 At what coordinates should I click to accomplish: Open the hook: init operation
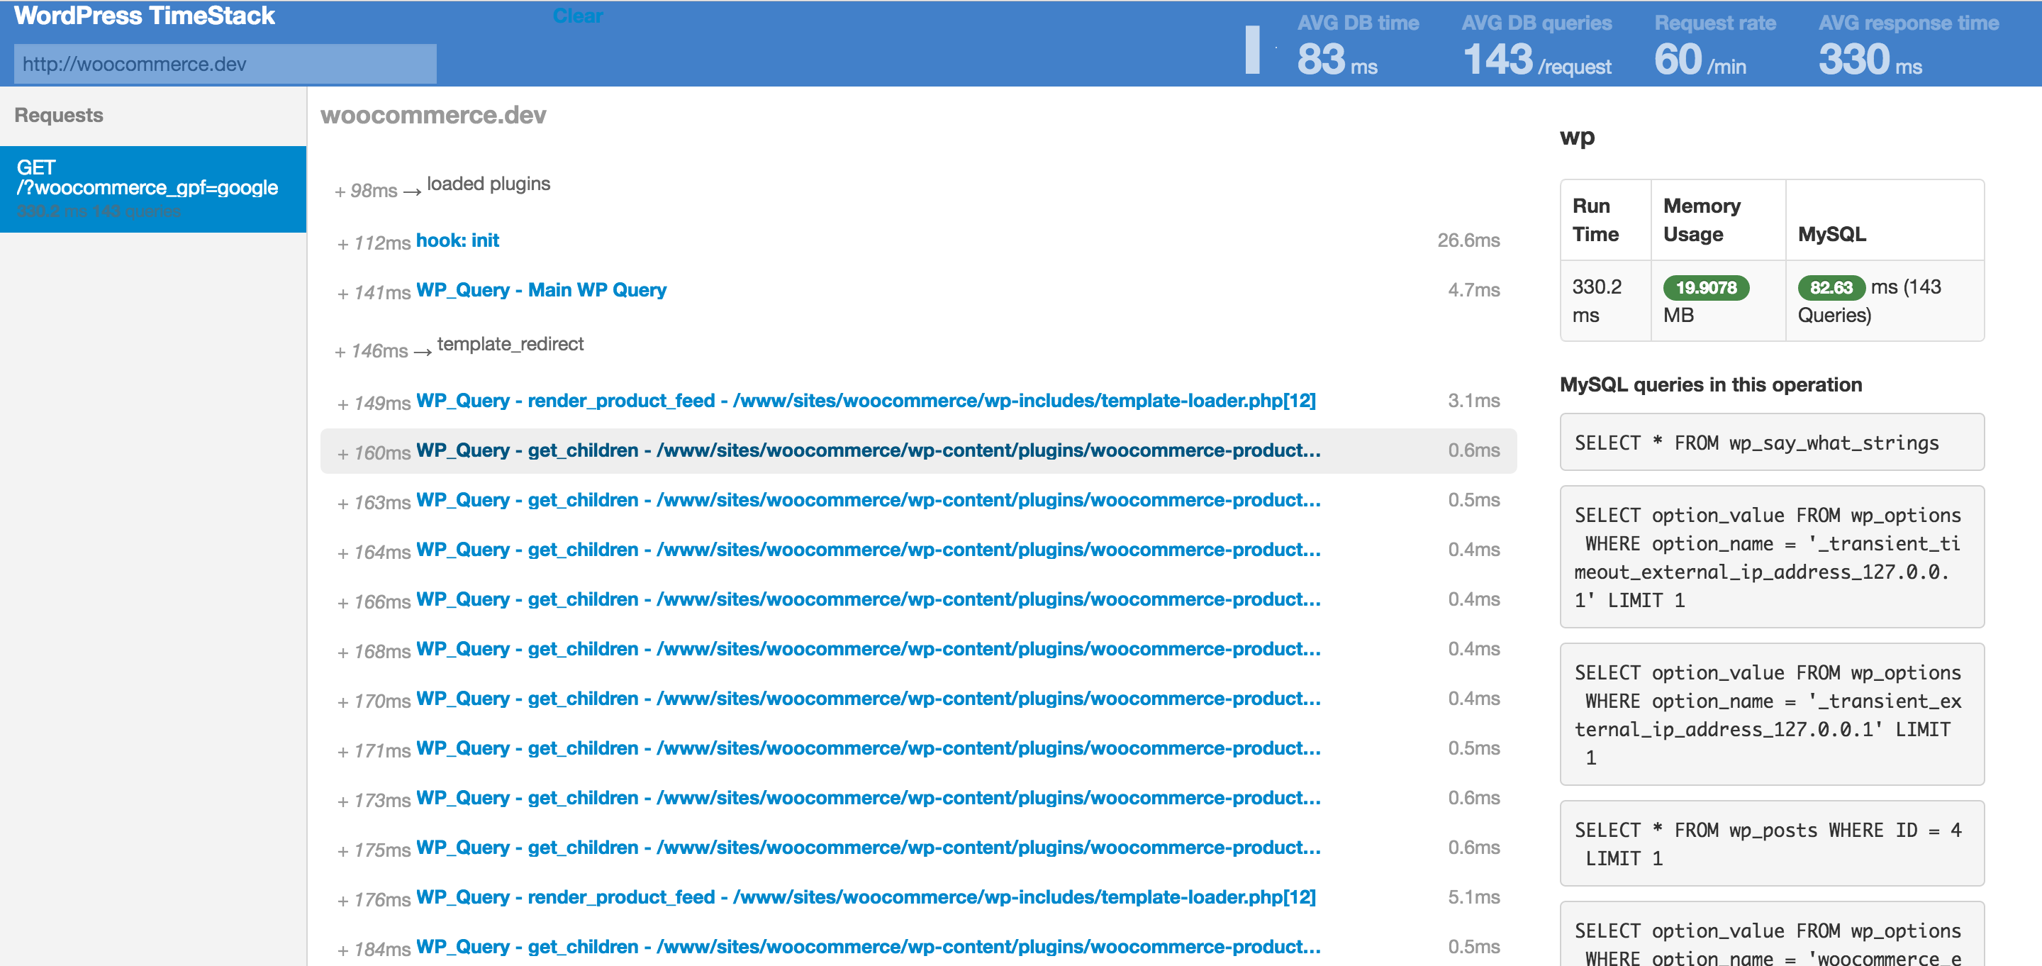pos(457,240)
